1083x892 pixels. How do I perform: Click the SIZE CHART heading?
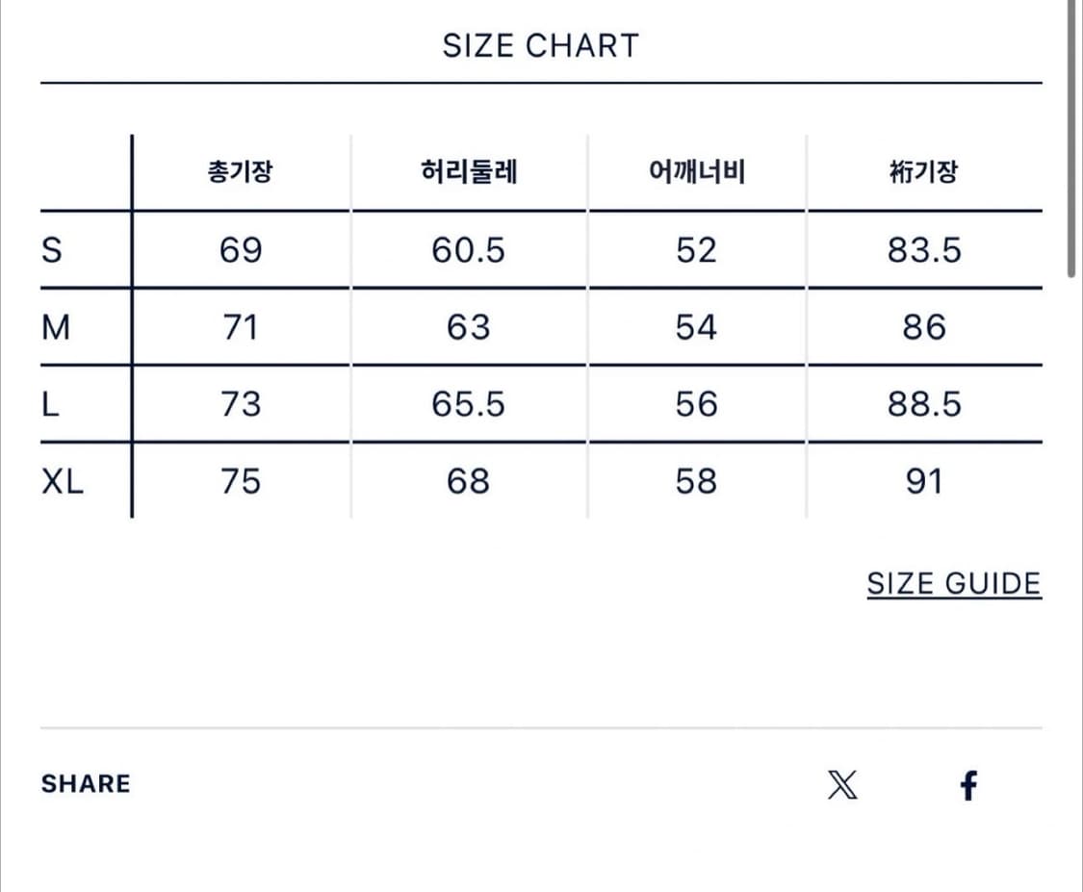click(x=541, y=44)
